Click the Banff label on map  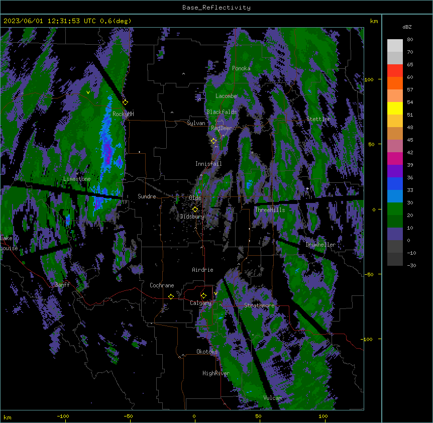point(62,285)
